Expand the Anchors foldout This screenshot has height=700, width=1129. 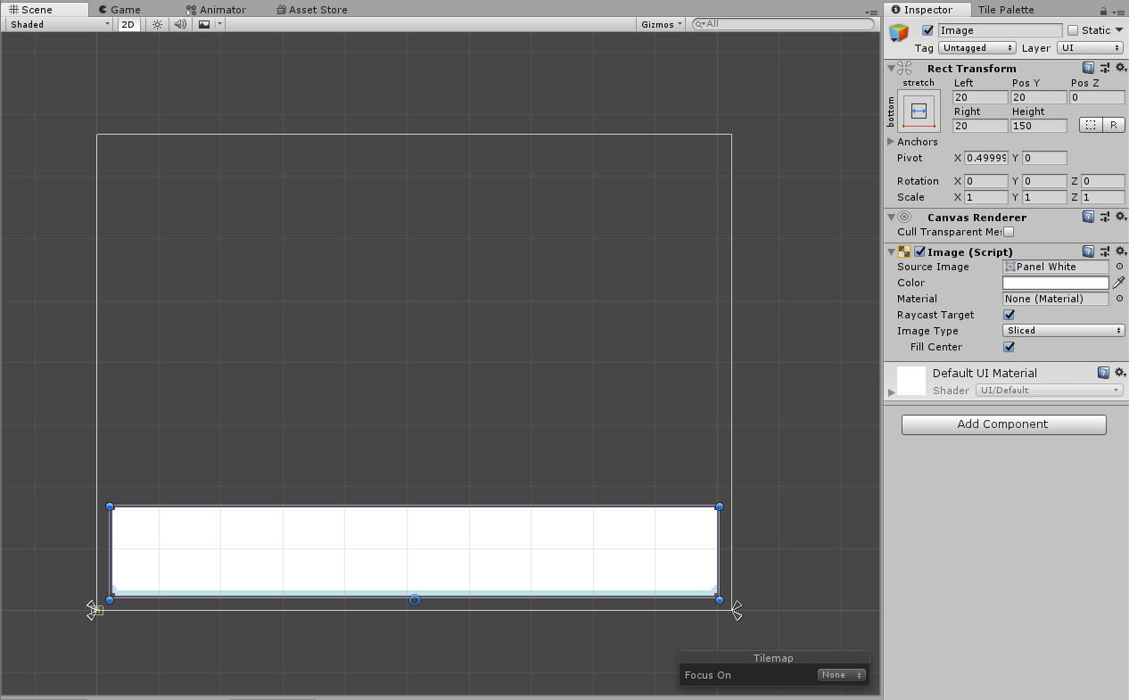(x=891, y=142)
